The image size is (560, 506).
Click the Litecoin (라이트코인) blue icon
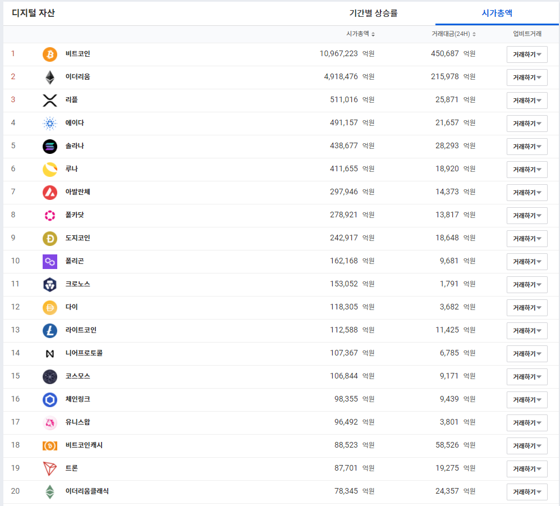click(50, 331)
